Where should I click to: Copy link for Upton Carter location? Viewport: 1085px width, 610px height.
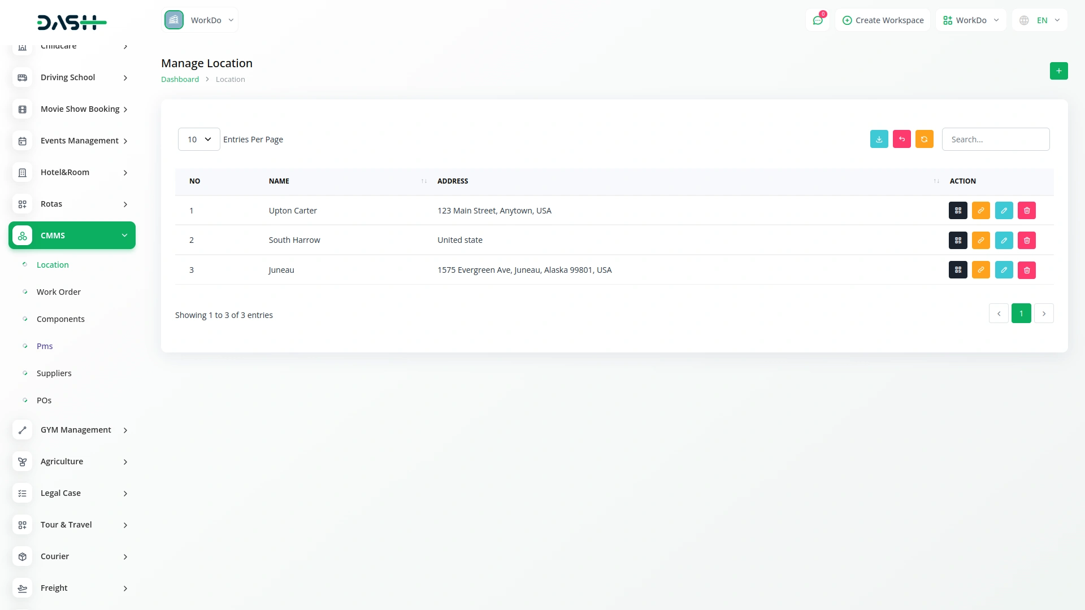980,211
